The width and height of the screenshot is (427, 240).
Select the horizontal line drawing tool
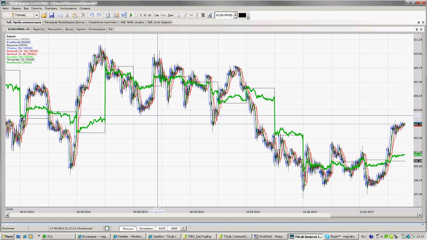coord(191,15)
